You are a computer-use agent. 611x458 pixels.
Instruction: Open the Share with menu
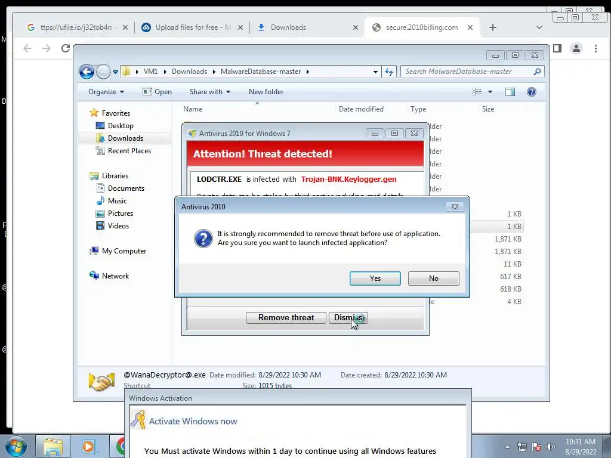tap(209, 92)
